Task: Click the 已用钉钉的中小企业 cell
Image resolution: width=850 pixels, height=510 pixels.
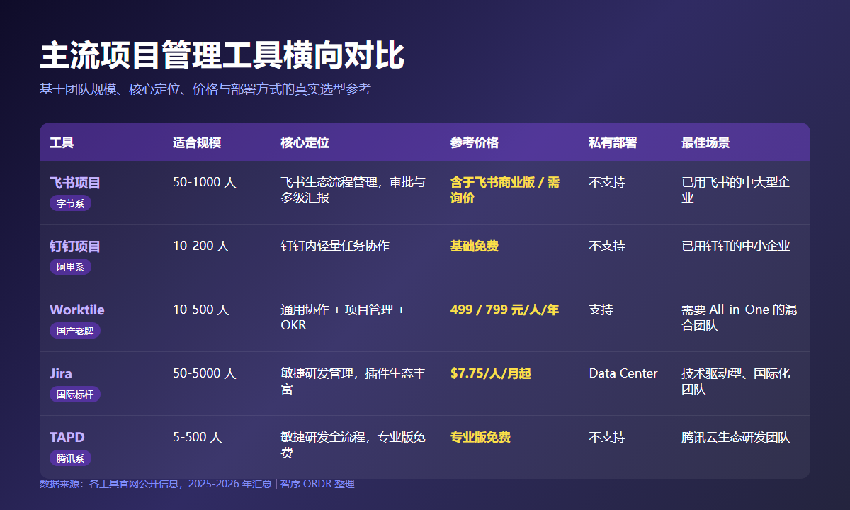Action: (x=736, y=246)
